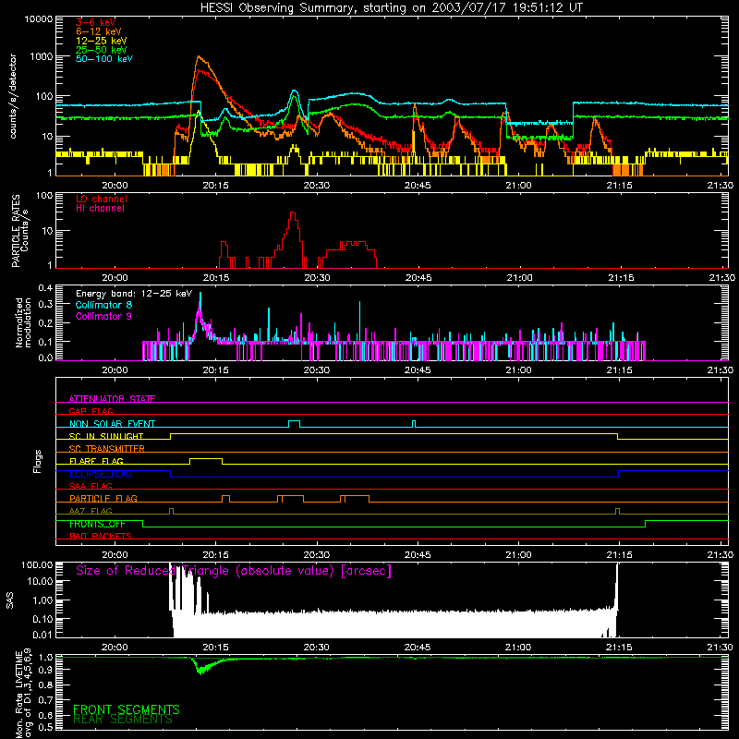
Task: Click the FRONTS OFF flag label
Action: (97, 524)
